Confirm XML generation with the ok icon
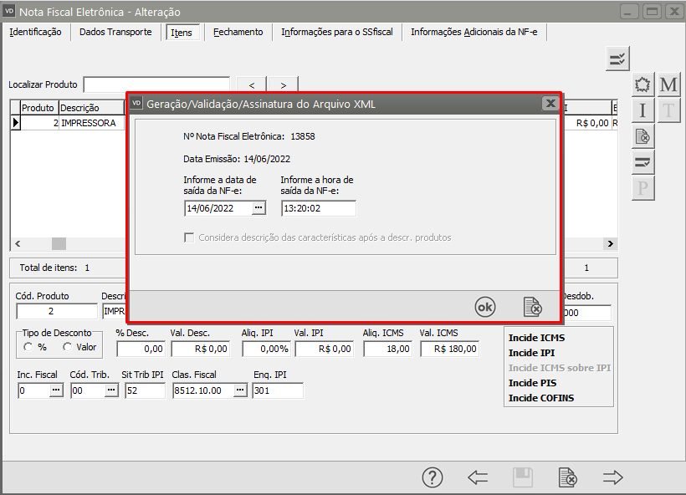The image size is (686, 495). pyautogui.click(x=485, y=308)
